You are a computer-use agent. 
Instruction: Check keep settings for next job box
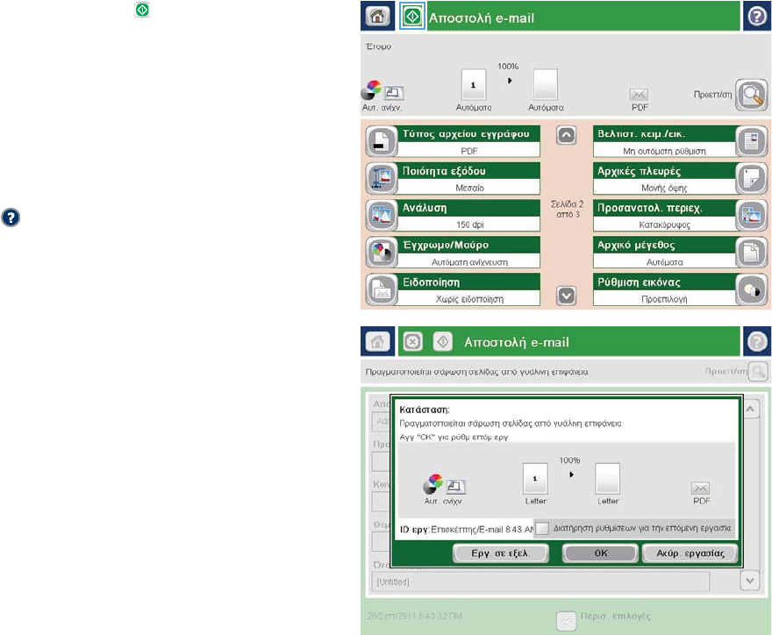point(542,528)
